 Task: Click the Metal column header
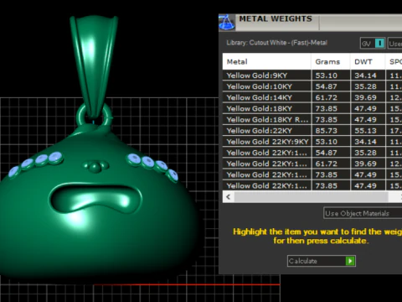[x=266, y=61]
